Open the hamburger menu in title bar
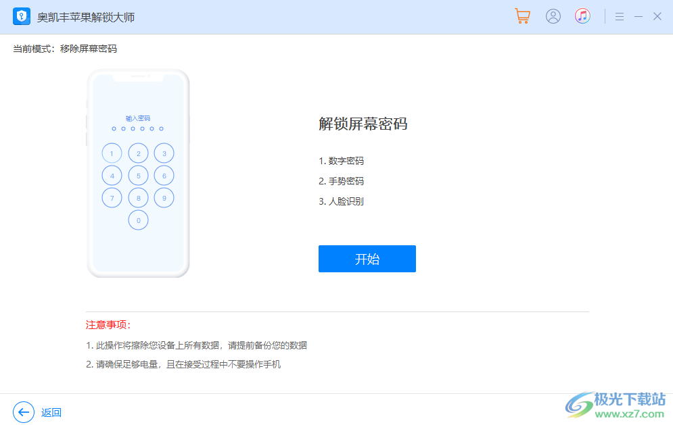 coord(619,17)
